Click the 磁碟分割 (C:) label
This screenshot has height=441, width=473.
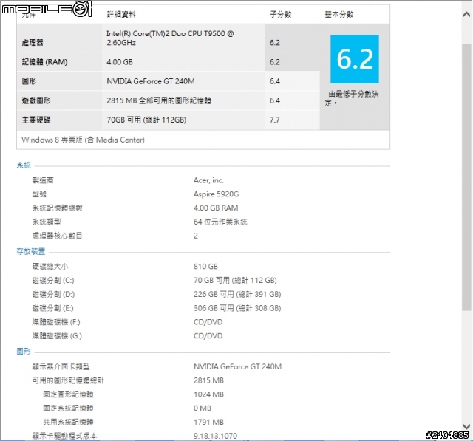click(53, 281)
